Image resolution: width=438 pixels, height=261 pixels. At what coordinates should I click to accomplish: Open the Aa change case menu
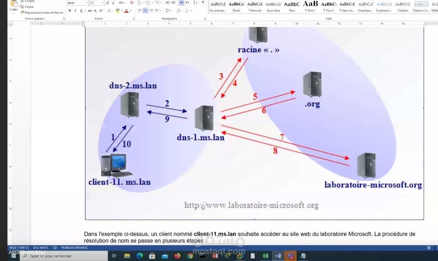[121, 3]
